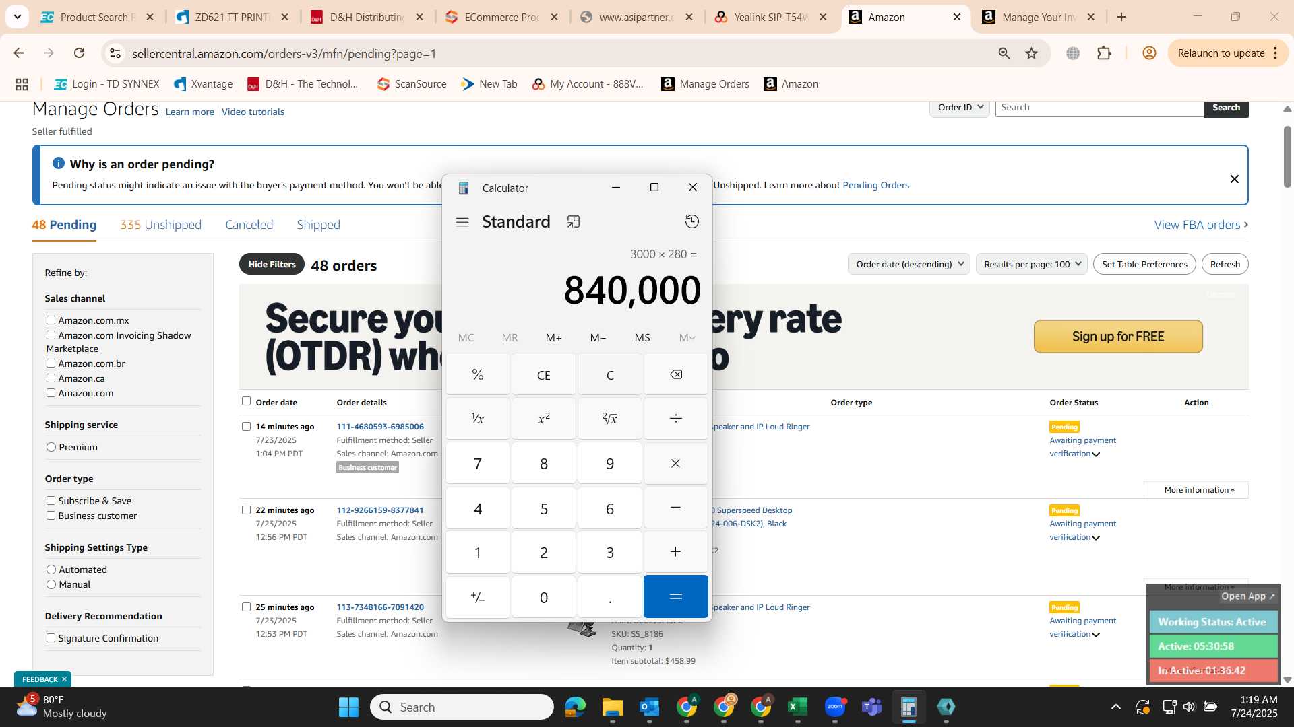Open the Order ID search type dropdown
The image size is (1294, 727).
[960, 108]
